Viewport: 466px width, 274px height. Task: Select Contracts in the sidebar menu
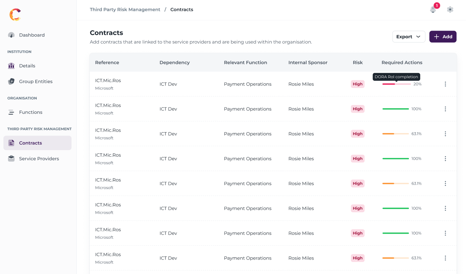[31, 143]
